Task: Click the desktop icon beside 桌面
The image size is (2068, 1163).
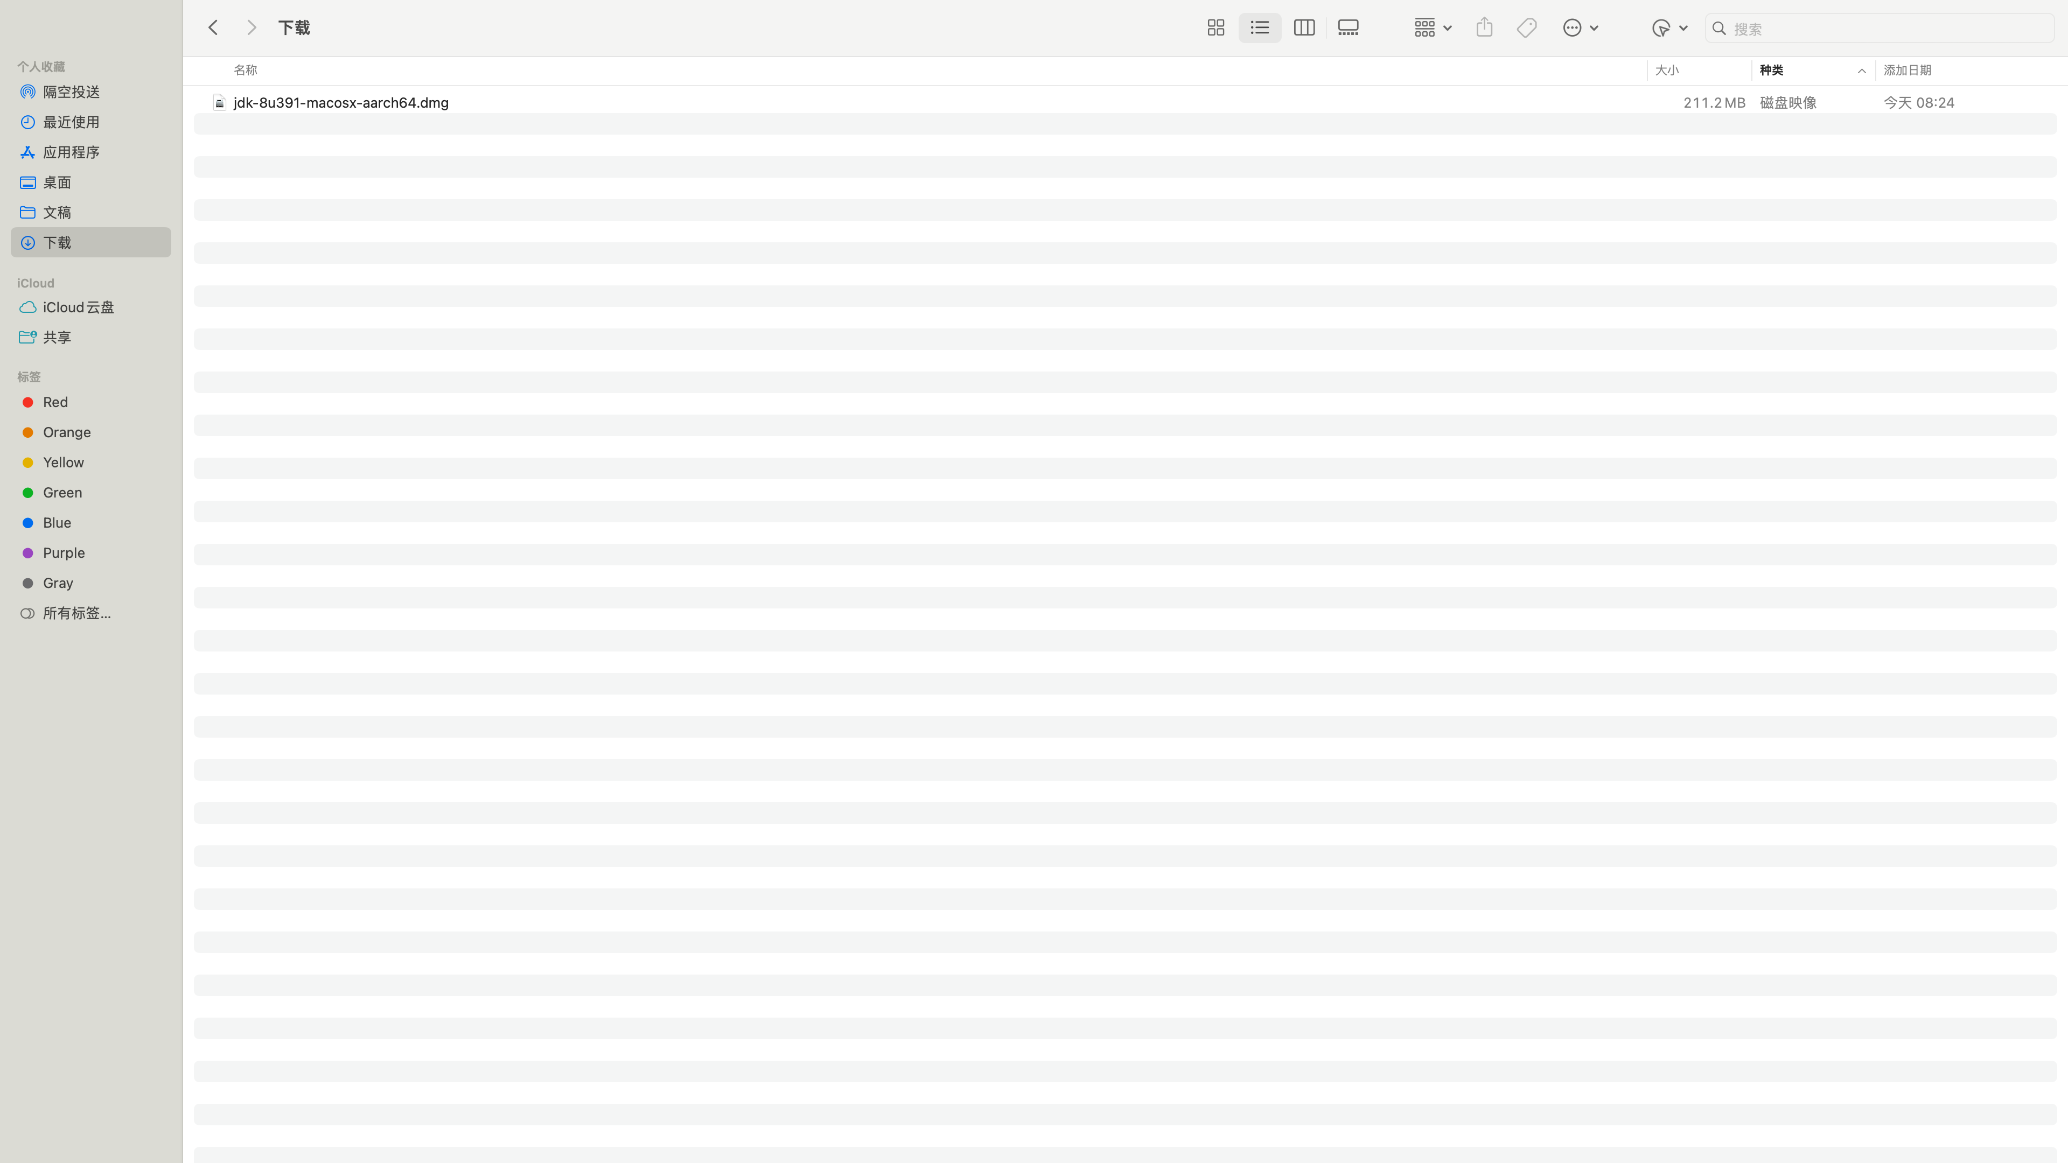Action: (x=27, y=183)
